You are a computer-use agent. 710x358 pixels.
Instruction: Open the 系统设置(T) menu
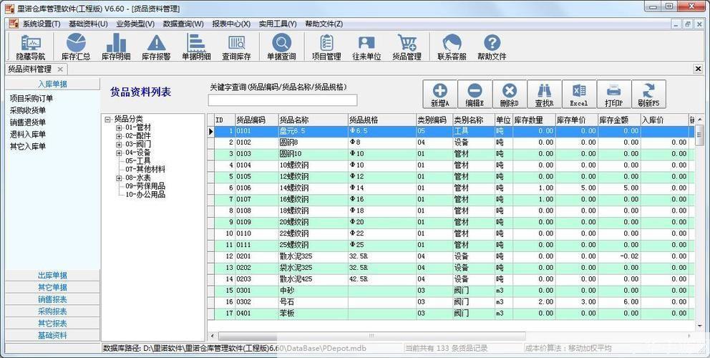[42, 24]
